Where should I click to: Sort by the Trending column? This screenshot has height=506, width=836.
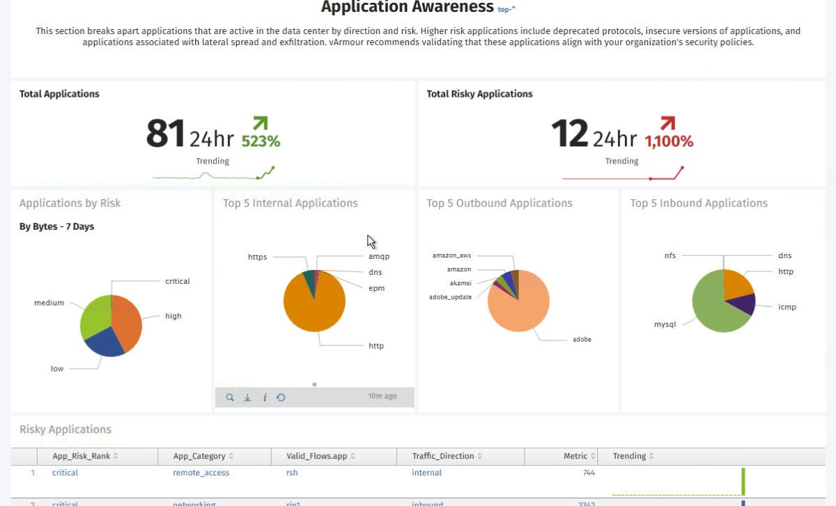633,456
